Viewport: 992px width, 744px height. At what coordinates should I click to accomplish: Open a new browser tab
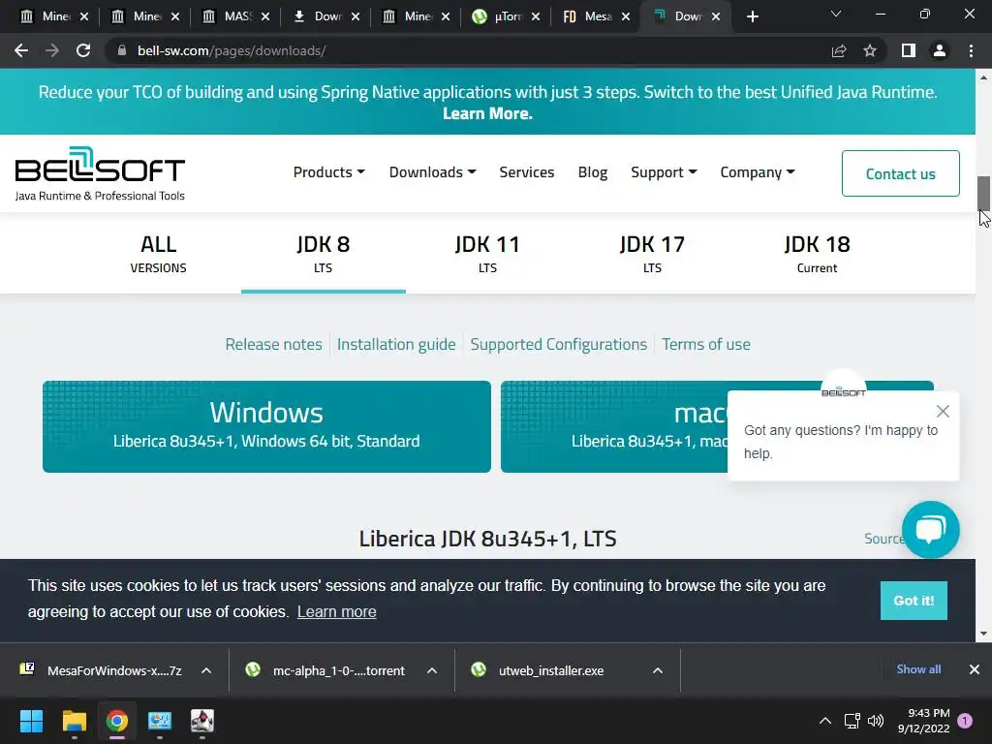point(752,16)
